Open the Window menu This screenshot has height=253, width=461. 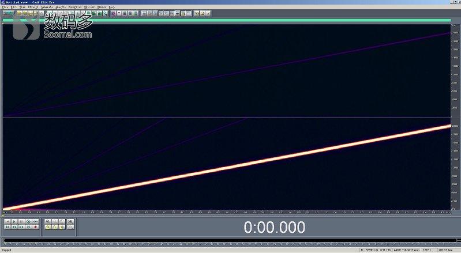[x=102, y=7]
